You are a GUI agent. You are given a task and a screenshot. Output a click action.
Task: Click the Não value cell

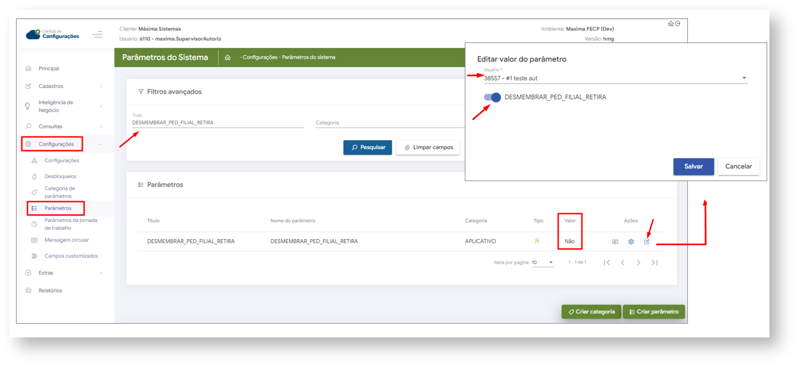[x=569, y=241]
